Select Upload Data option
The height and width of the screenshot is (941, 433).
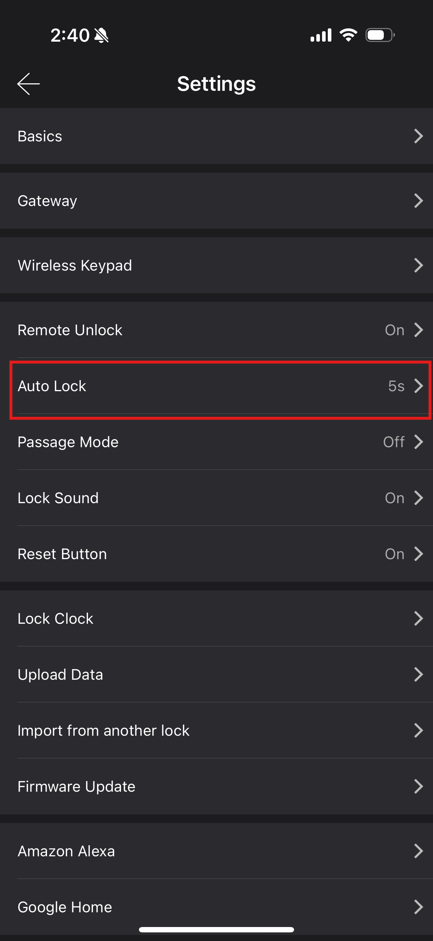click(x=216, y=674)
